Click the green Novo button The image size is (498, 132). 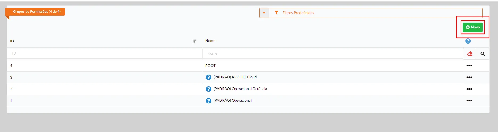click(472, 27)
